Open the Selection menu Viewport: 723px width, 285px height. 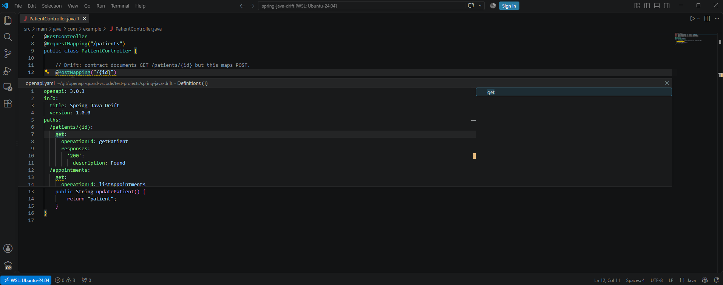pyautogui.click(x=52, y=6)
